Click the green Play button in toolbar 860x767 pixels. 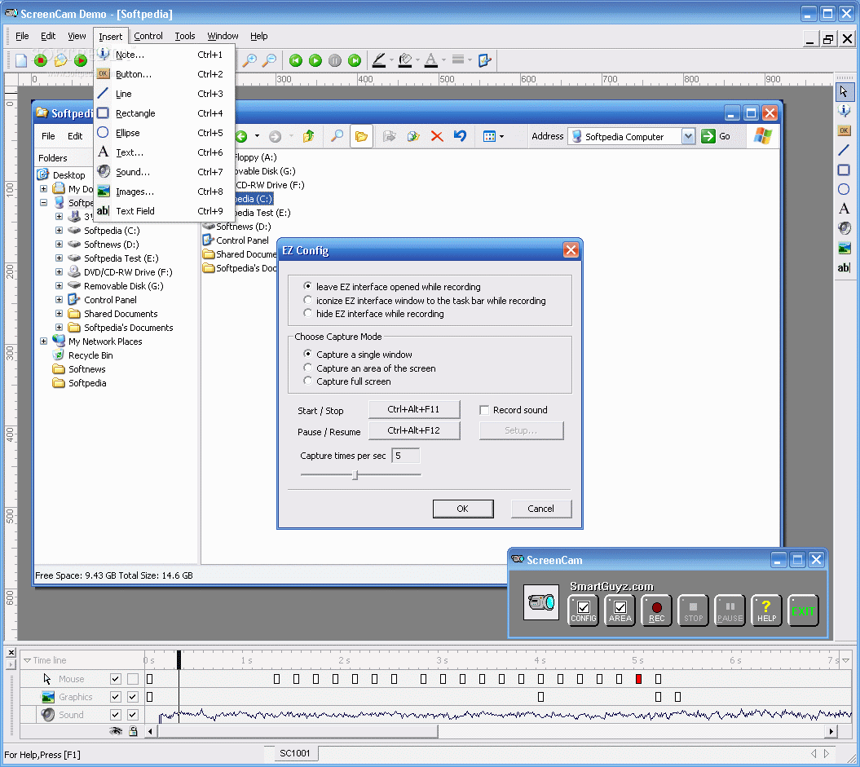pos(315,60)
